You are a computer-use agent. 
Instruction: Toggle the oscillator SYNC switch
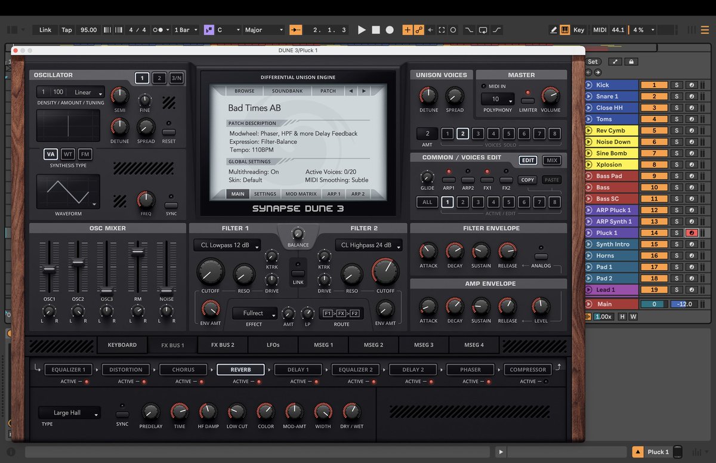[x=171, y=205]
